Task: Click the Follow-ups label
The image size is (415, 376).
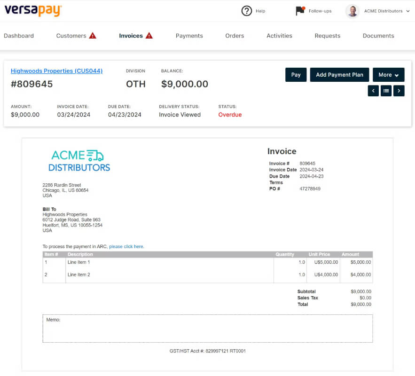Action: 320,11
